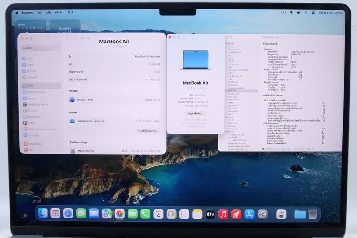
Task: Click the MacBook Air laptop image
Action: click(x=196, y=60)
